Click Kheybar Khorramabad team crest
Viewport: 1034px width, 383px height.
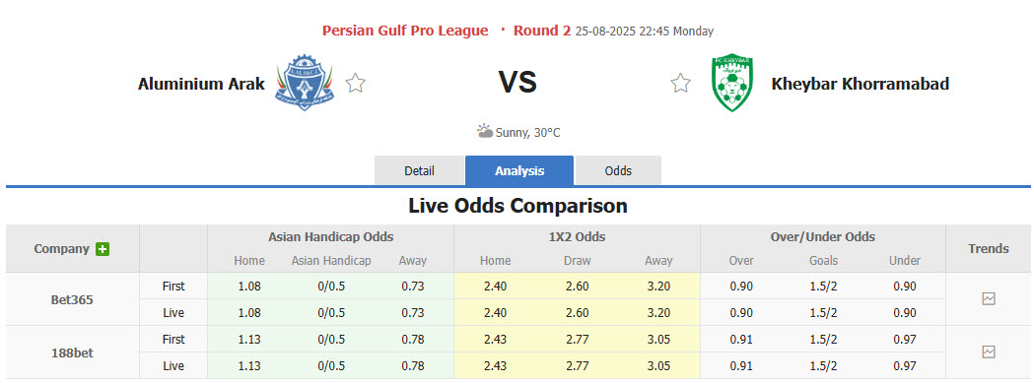click(732, 83)
